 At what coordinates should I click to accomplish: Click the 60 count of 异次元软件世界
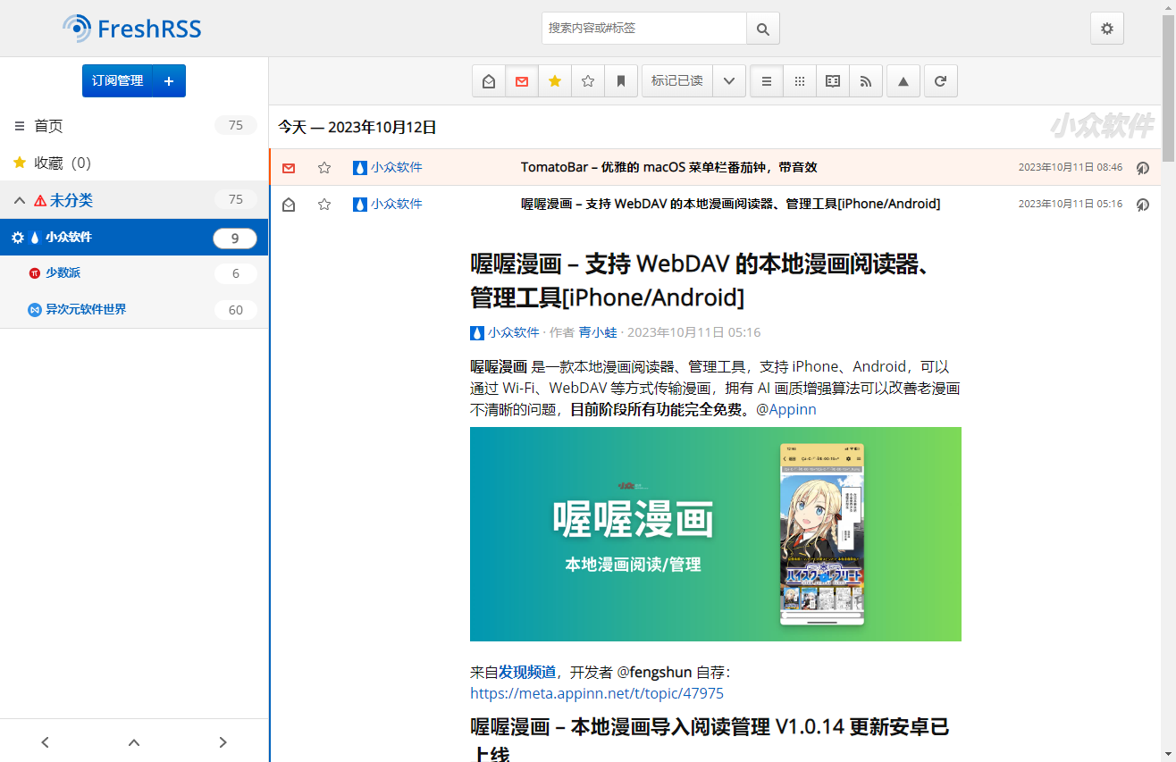tap(236, 310)
